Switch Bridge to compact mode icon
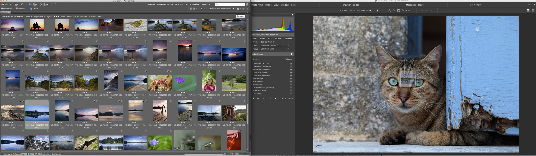 pyautogui.click(x=247, y=5)
